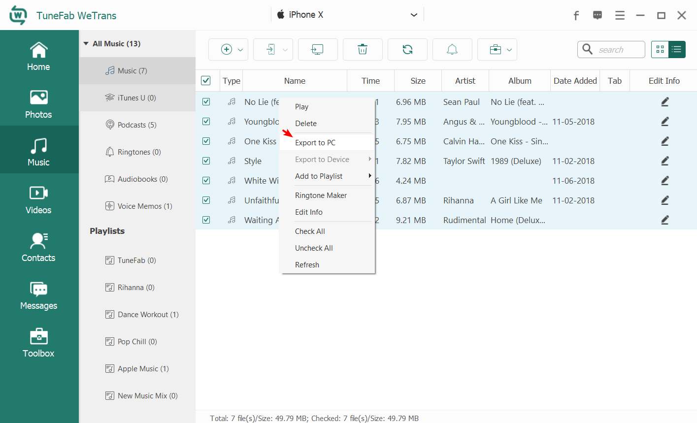Edit info pencil for Unfaithful row
This screenshot has width=697, height=423.
pos(664,200)
